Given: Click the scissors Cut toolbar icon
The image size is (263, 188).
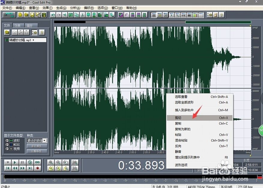Looking at the screenshot, I should coord(82,15).
